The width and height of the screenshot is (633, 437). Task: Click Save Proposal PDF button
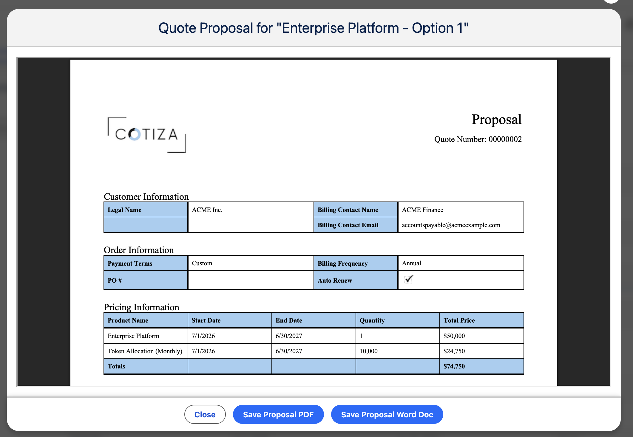click(x=278, y=414)
